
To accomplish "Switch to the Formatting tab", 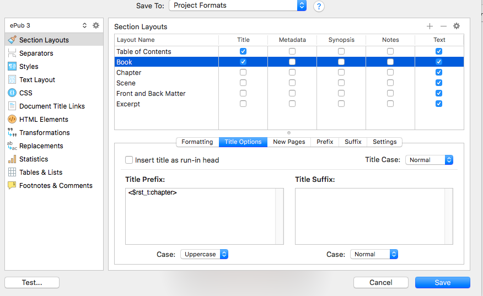I will point(197,142).
